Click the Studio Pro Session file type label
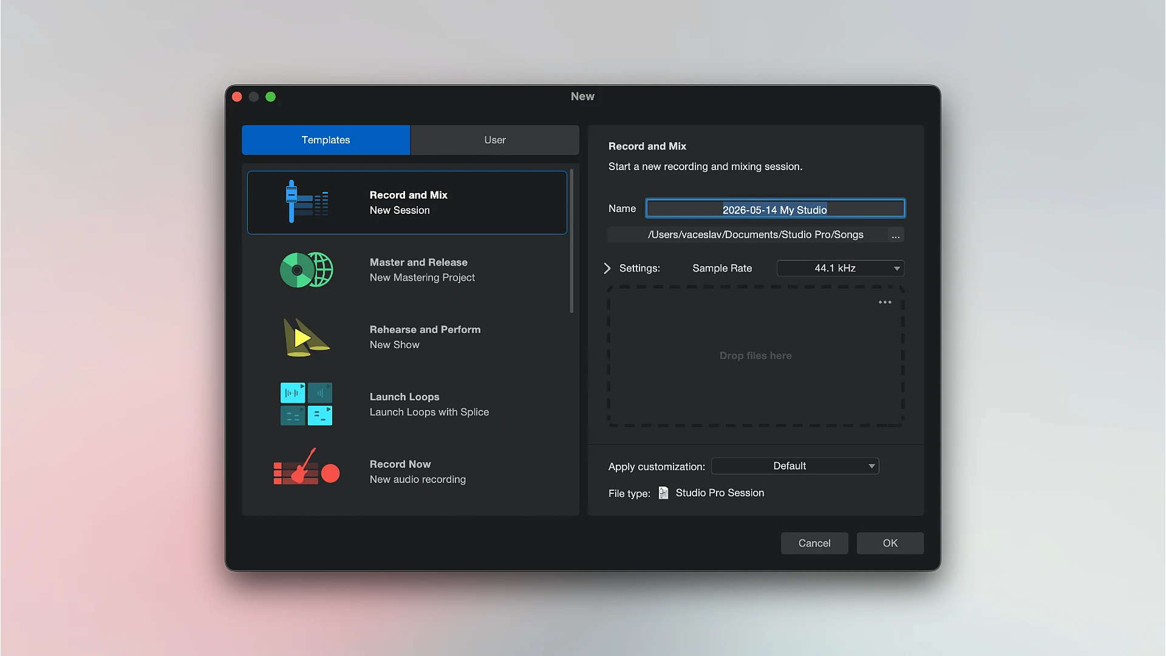The height and width of the screenshot is (656, 1166). (720, 493)
